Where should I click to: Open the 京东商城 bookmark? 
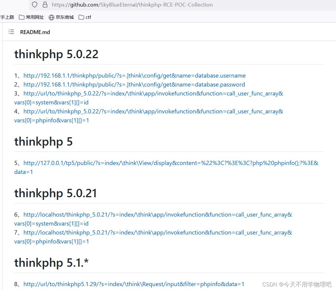pyautogui.click(x=61, y=17)
